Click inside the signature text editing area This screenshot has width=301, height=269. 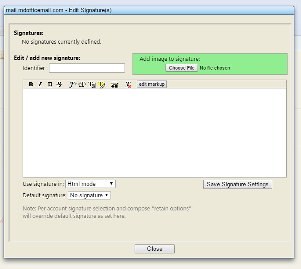(x=155, y=132)
